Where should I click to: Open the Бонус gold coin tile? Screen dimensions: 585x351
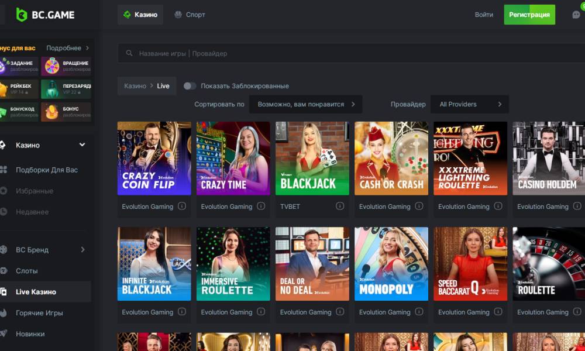point(66,112)
